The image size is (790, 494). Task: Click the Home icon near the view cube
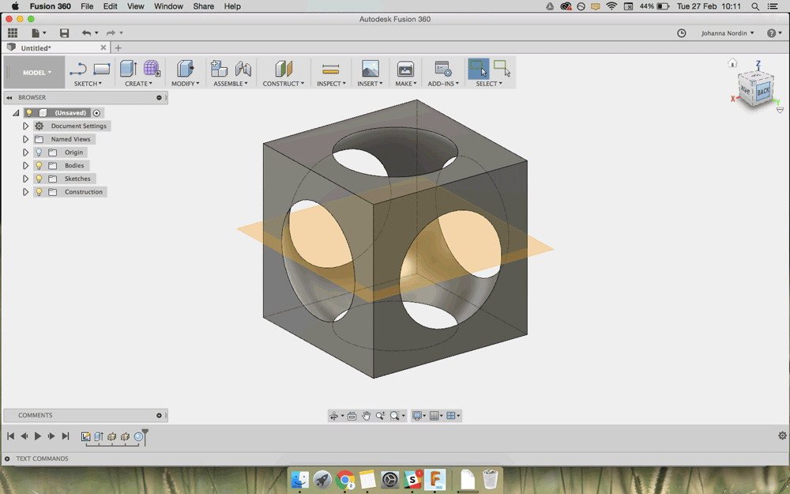(x=732, y=63)
